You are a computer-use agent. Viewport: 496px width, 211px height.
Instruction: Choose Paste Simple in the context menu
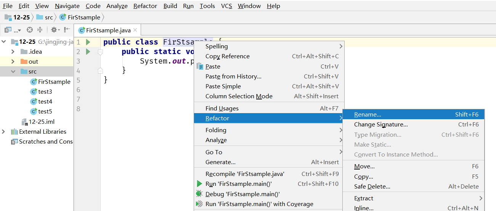point(269,86)
